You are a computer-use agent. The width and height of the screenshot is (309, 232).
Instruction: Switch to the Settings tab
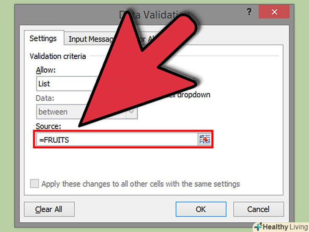(43, 38)
